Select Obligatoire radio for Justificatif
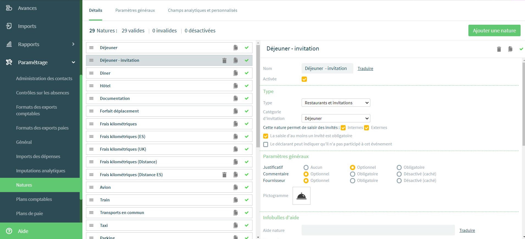The image size is (525, 239). click(399, 167)
